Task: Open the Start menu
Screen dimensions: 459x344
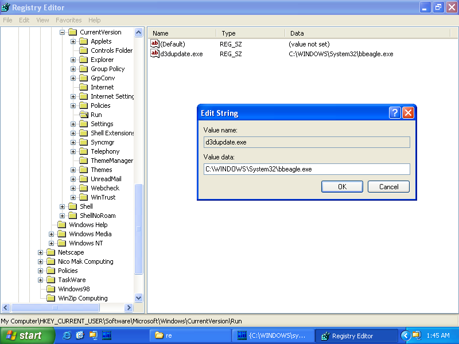Action: (x=27, y=335)
